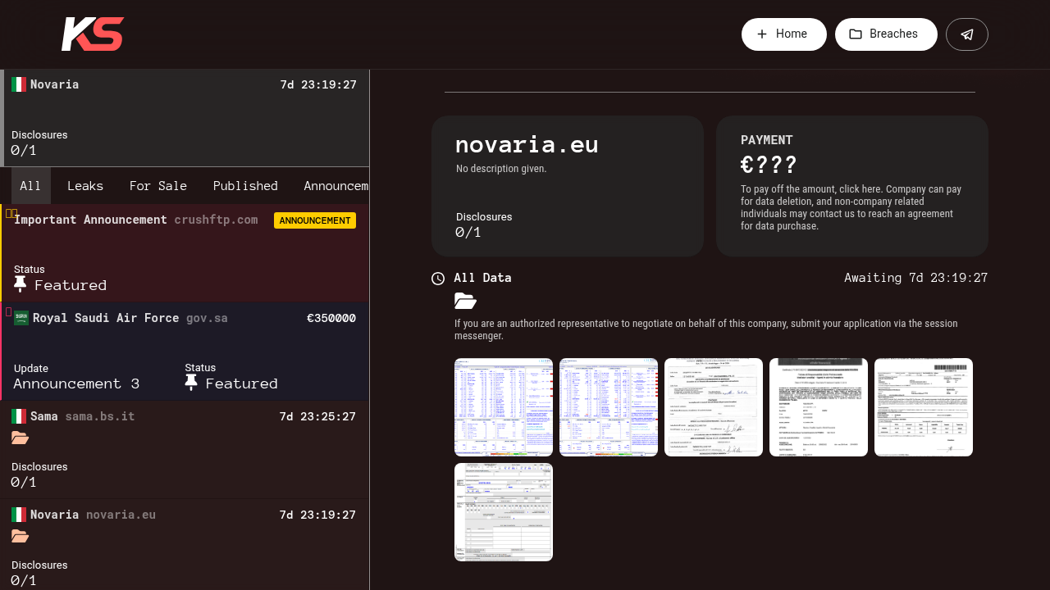This screenshot has height=590, width=1050.
Task: Click open folder icon under Novaria novaria.eu
Action: tap(21, 537)
